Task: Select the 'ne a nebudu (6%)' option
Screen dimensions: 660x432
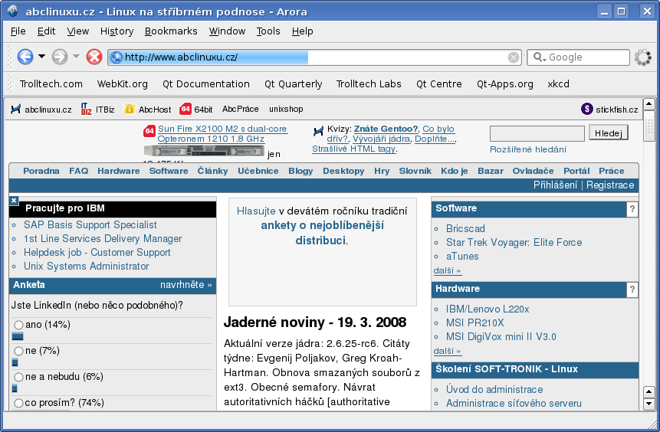Action: tap(18, 378)
